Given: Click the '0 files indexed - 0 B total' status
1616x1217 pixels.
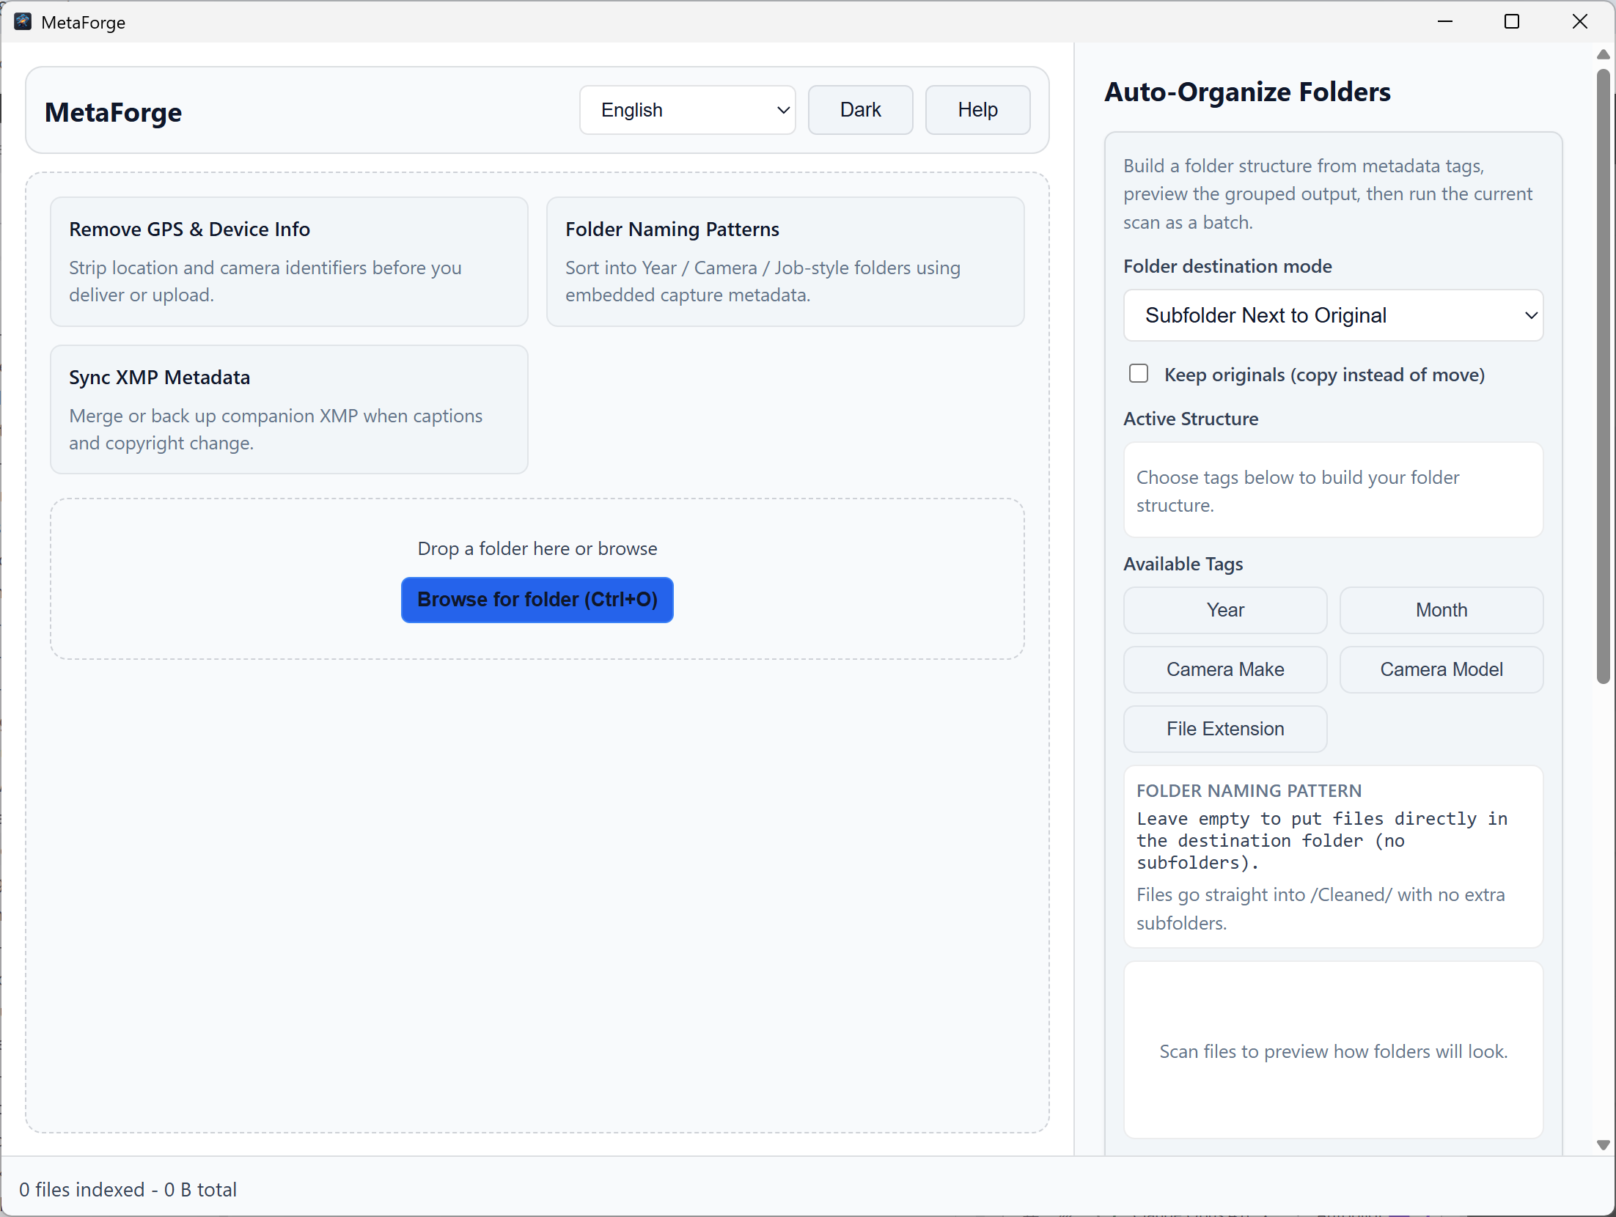Looking at the screenshot, I should coord(128,1189).
